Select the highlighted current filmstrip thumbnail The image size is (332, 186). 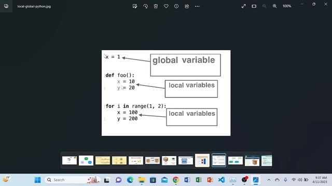(219, 161)
